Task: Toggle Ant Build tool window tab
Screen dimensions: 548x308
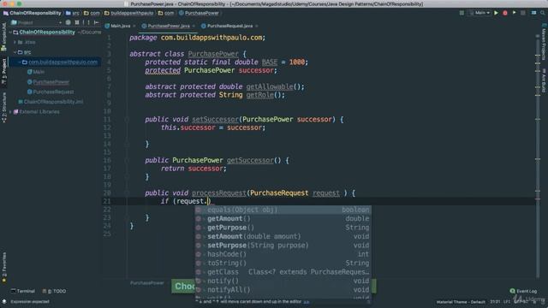Action: [x=544, y=80]
